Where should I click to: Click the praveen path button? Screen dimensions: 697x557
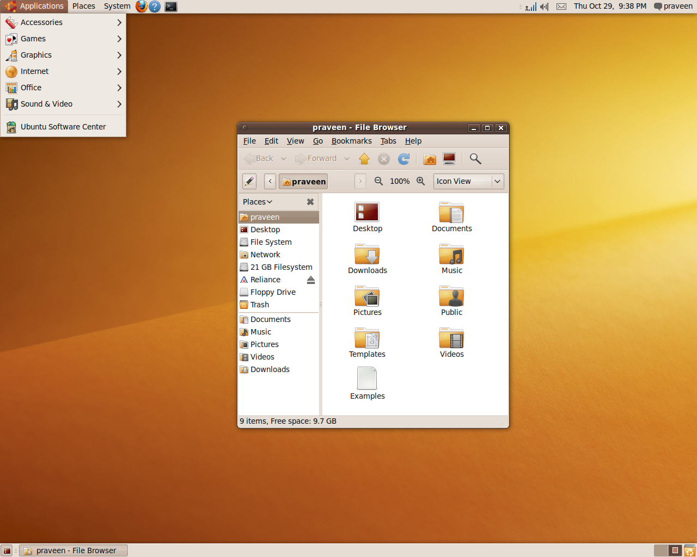pyautogui.click(x=303, y=181)
